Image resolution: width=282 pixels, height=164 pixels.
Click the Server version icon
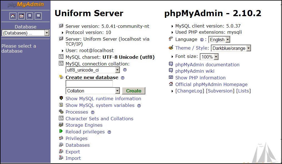(x=61, y=26)
